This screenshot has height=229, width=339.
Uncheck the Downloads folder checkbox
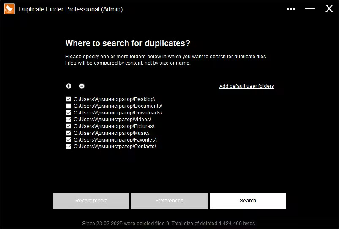coord(68,113)
